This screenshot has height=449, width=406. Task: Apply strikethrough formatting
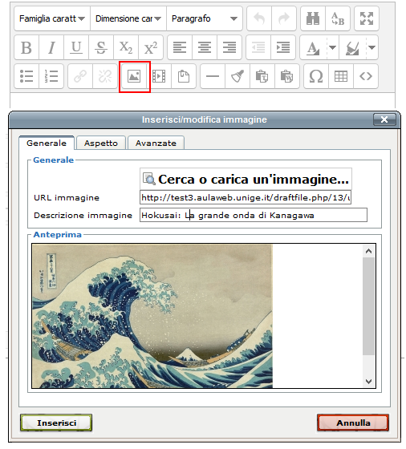[x=101, y=47]
